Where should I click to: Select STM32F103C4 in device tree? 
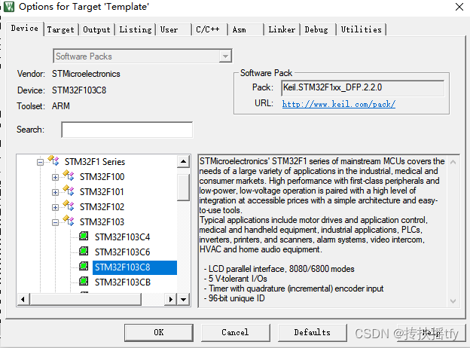[x=122, y=237]
